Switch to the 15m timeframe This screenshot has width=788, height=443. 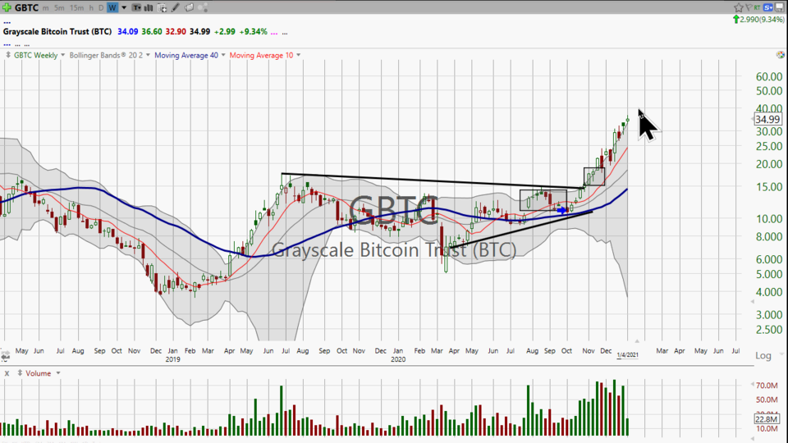click(77, 7)
